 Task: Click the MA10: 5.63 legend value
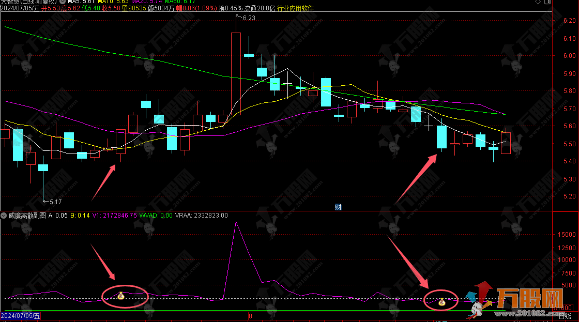[x=113, y=2]
